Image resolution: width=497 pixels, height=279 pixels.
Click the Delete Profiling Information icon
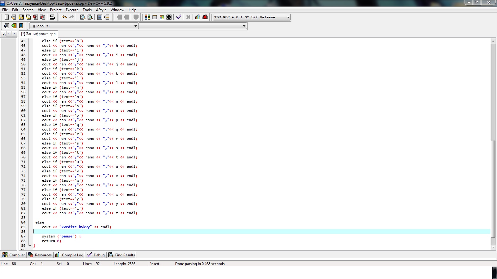(205, 17)
